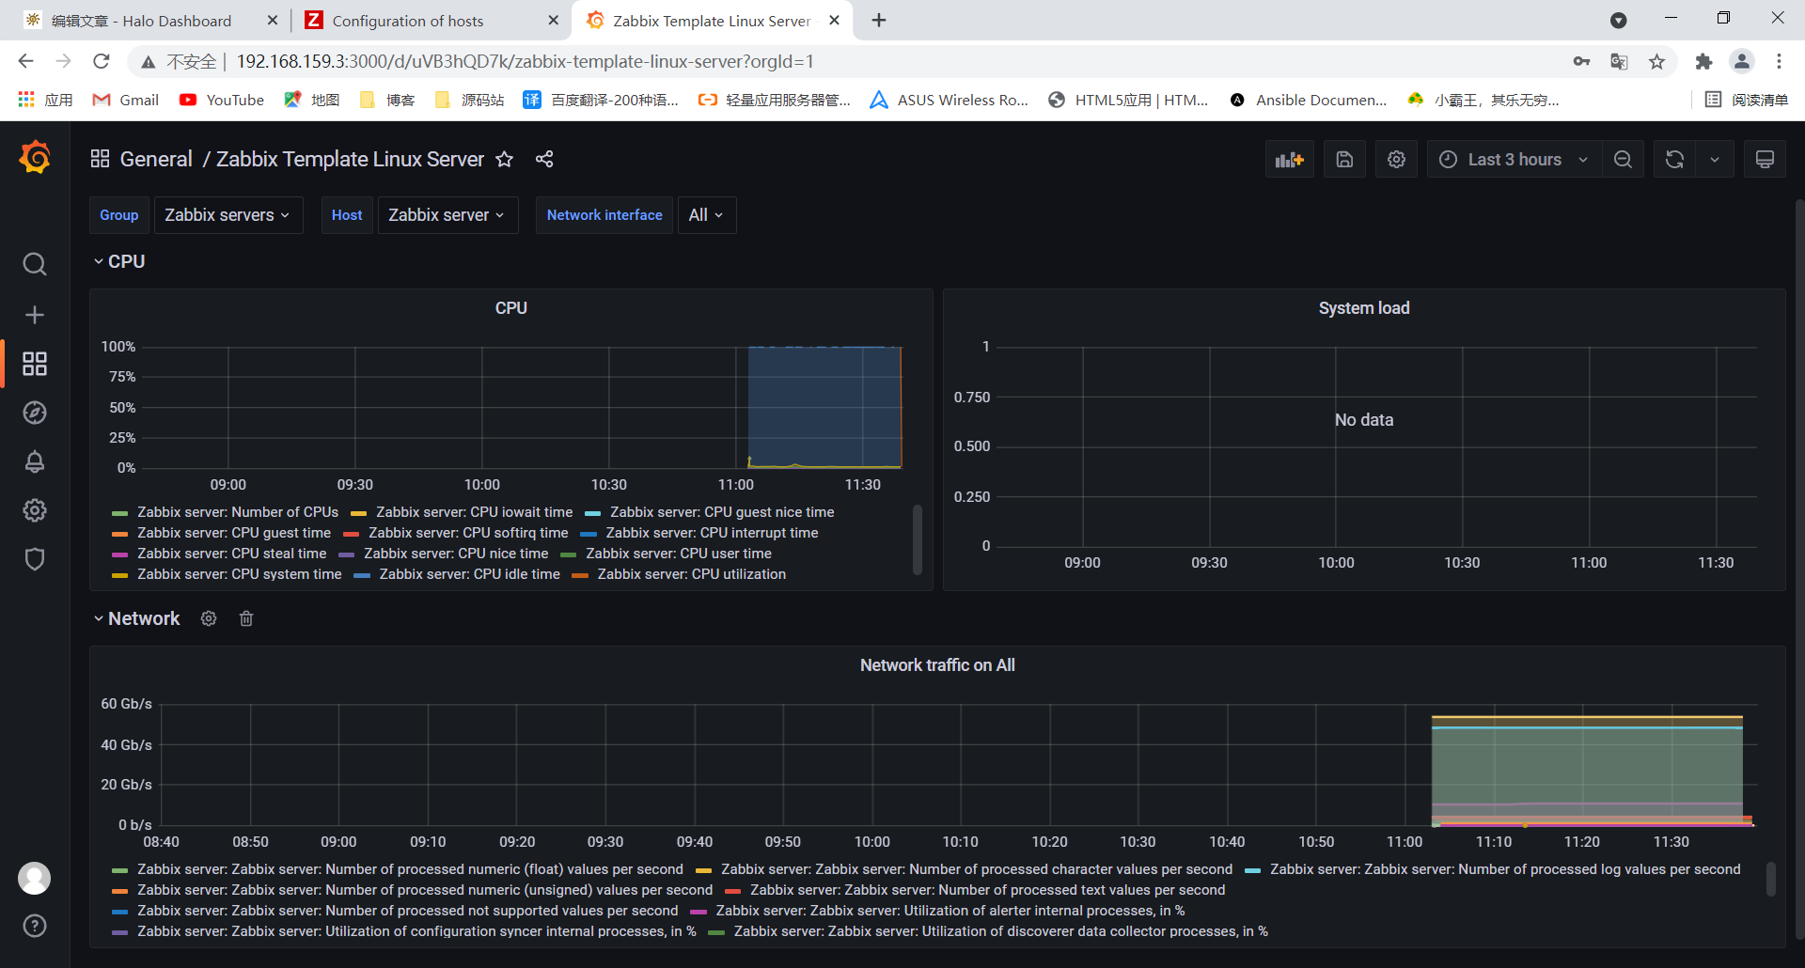Image resolution: width=1805 pixels, height=968 pixels.
Task: Open dashboard grid icon near General
Action: (x=100, y=159)
